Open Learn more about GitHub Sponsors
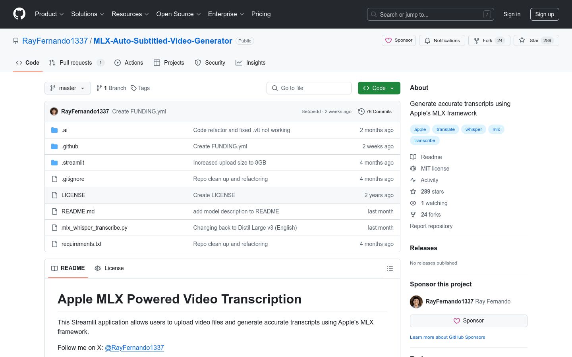This screenshot has width=572, height=357. (447, 337)
